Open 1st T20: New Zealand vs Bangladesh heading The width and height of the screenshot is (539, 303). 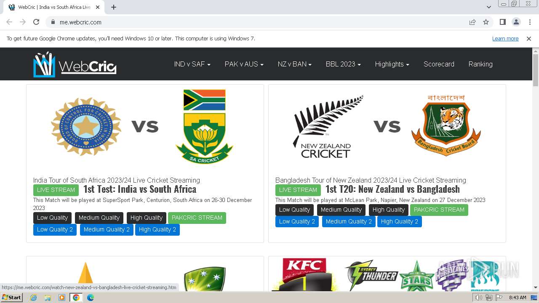coord(392,189)
